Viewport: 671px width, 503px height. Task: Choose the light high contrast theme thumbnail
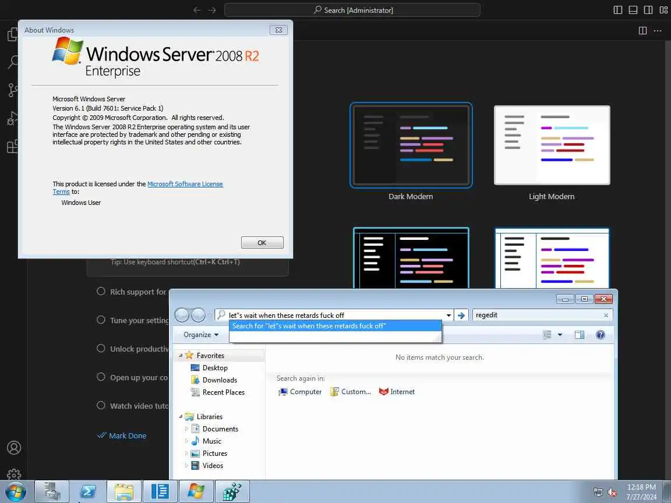pos(552,258)
